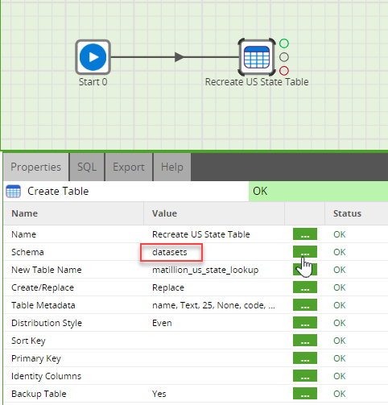Open editor button for Table Metadata
388x405 pixels.
[305, 305]
